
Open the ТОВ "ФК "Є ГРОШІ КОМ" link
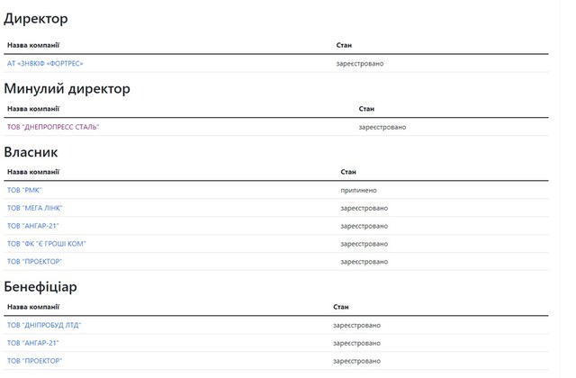tap(47, 244)
